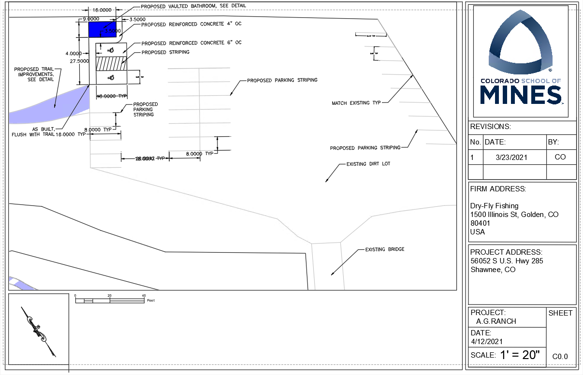Click the '1500 Illinois St, Golden, CO' line
The width and height of the screenshot is (583, 375).
coord(514,215)
